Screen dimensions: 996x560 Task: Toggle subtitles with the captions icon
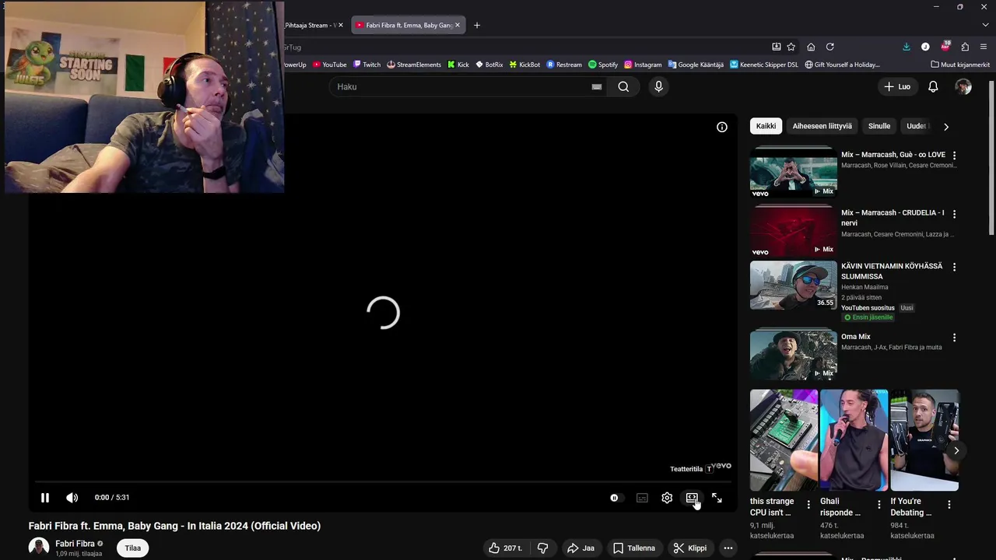click(x=642, y=498)
